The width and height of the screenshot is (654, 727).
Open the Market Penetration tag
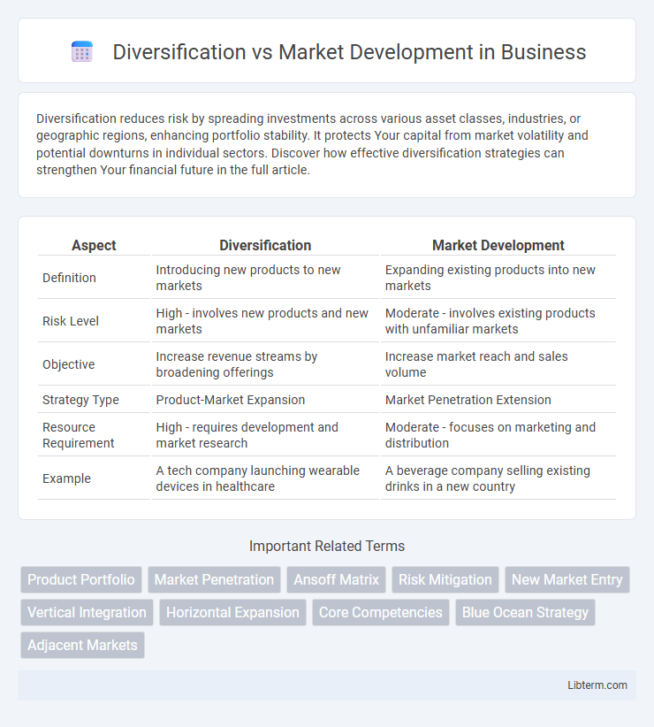[x=214, y=579]
